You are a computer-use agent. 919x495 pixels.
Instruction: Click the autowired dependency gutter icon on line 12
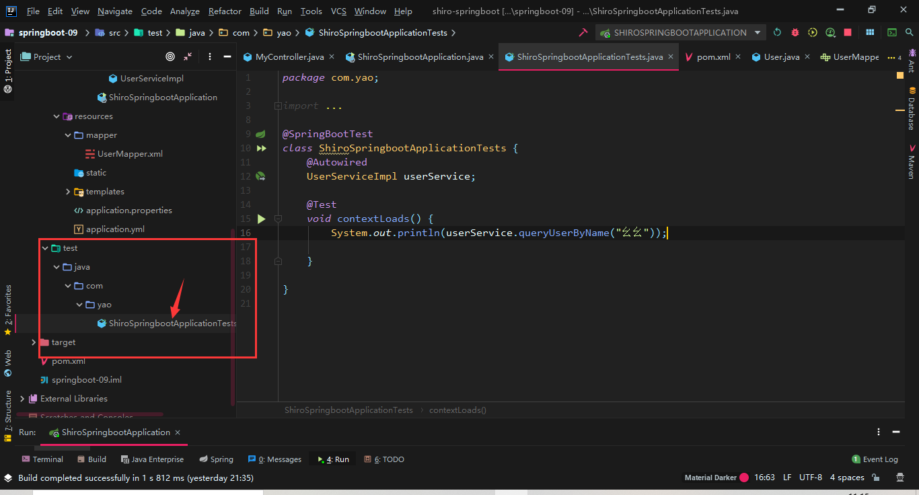(x=260, y=176)
